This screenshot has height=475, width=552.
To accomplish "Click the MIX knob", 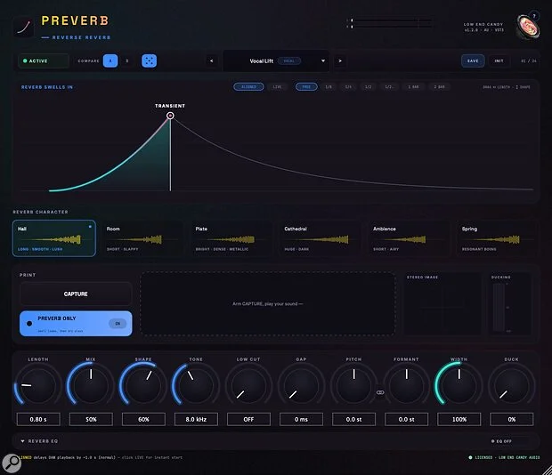I will point(91,385).
